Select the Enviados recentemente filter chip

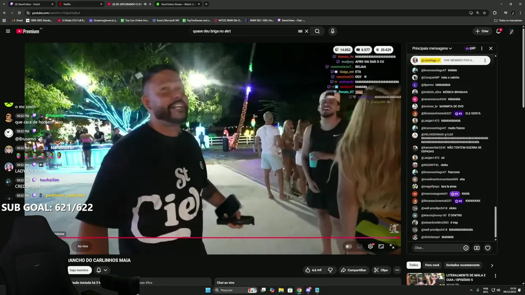pos(463,265)
